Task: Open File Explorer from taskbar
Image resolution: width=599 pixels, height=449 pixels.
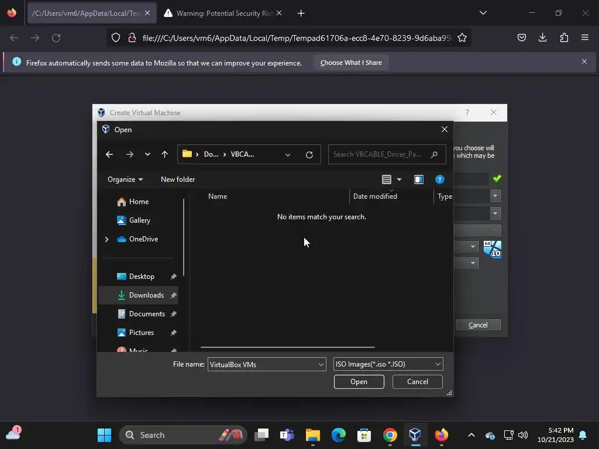Action: (312, 435)
